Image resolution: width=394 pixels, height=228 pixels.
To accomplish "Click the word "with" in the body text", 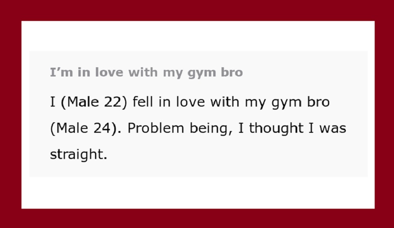I will click(x=225, y=102).
